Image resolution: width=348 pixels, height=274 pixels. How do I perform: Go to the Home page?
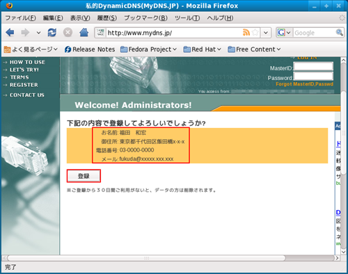coord(84,33)
